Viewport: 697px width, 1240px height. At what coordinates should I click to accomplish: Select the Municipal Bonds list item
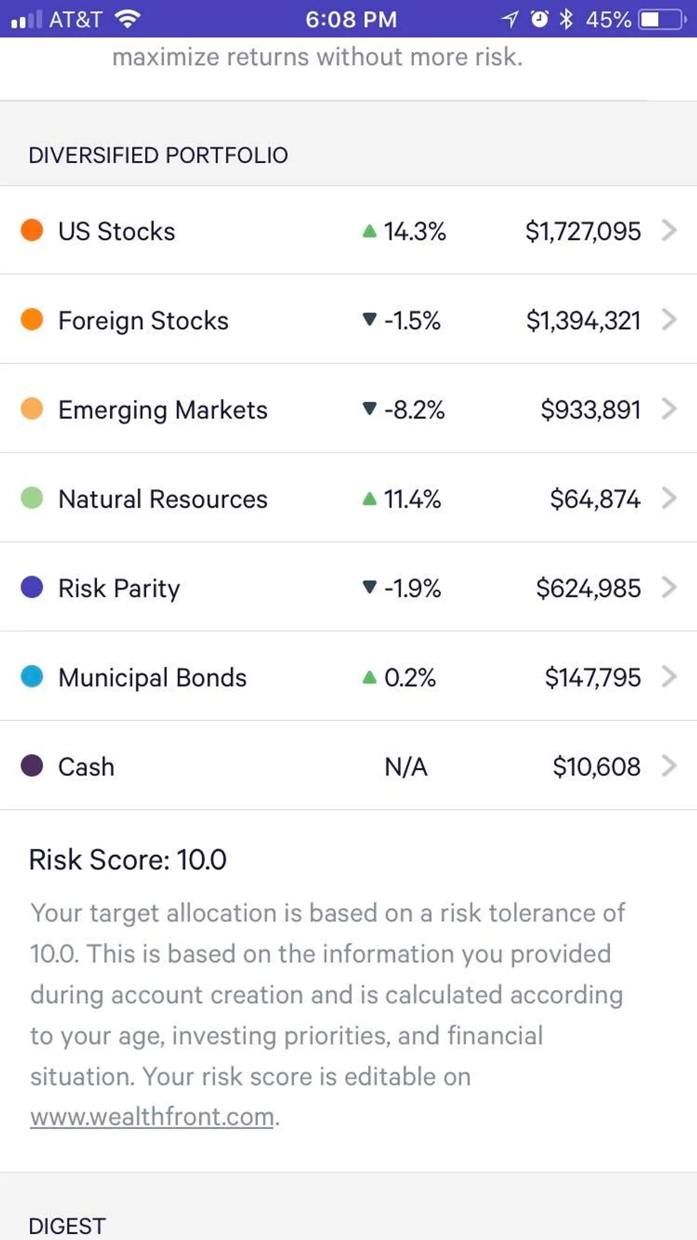(153, 678)
